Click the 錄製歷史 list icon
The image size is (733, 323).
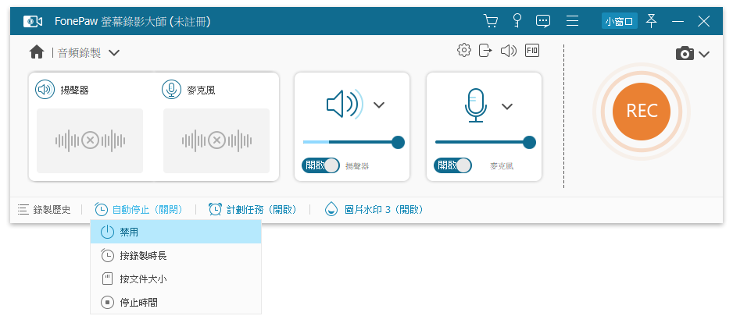pos(23,210)
